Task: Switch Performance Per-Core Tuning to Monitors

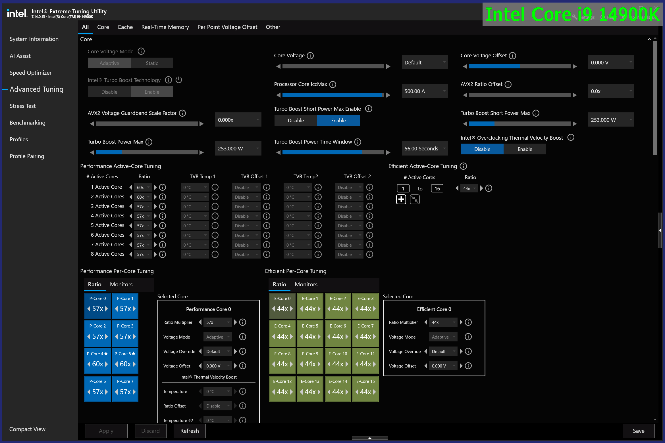Action: point(121,284)
